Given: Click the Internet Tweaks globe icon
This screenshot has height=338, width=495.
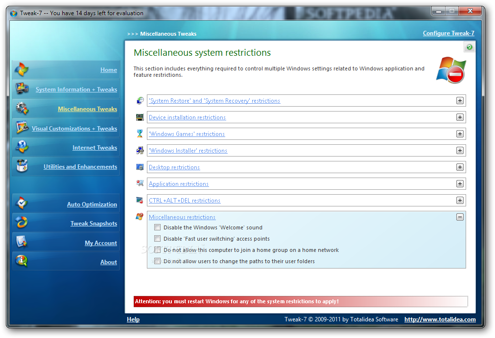Looking at the screenshot, I should [22, 147].
